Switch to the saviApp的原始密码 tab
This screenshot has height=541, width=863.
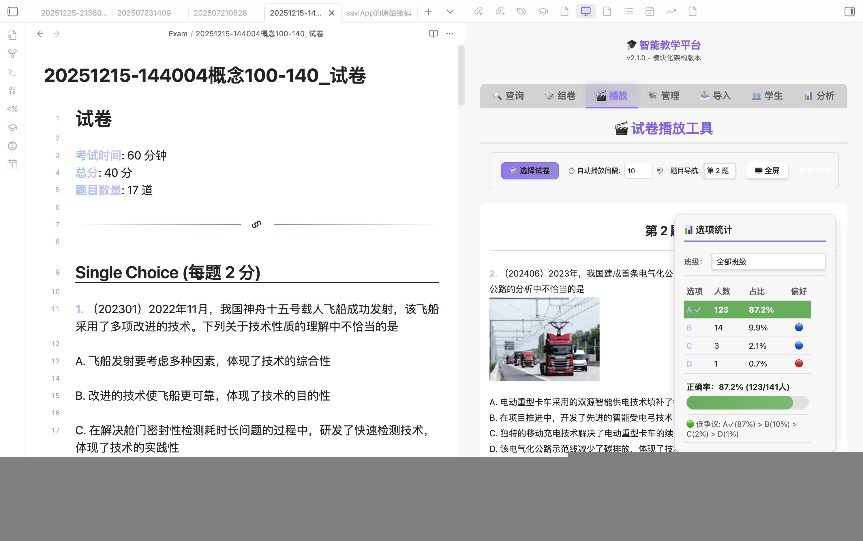click(378, 12)
